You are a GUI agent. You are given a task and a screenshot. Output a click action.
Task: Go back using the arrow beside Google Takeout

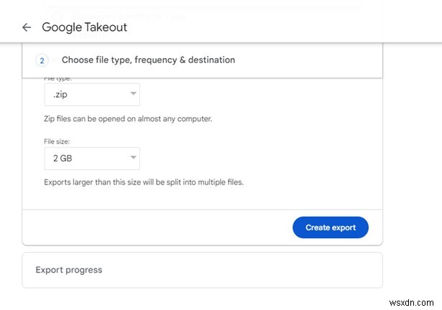[x=27, y=27]
